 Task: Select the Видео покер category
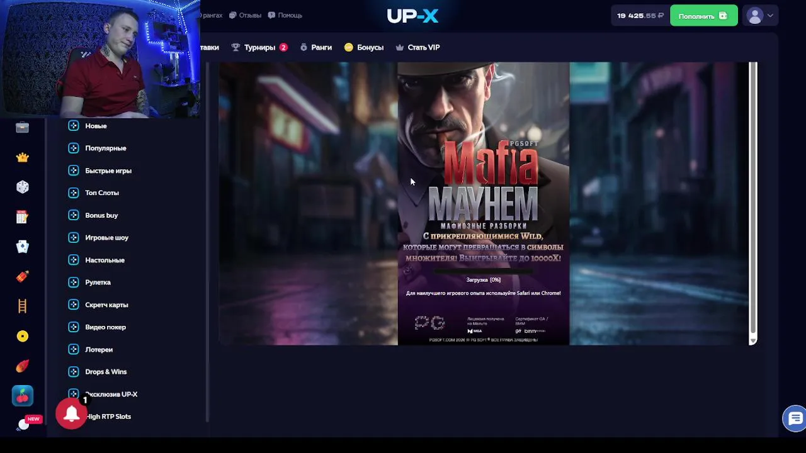pos(105,327)
